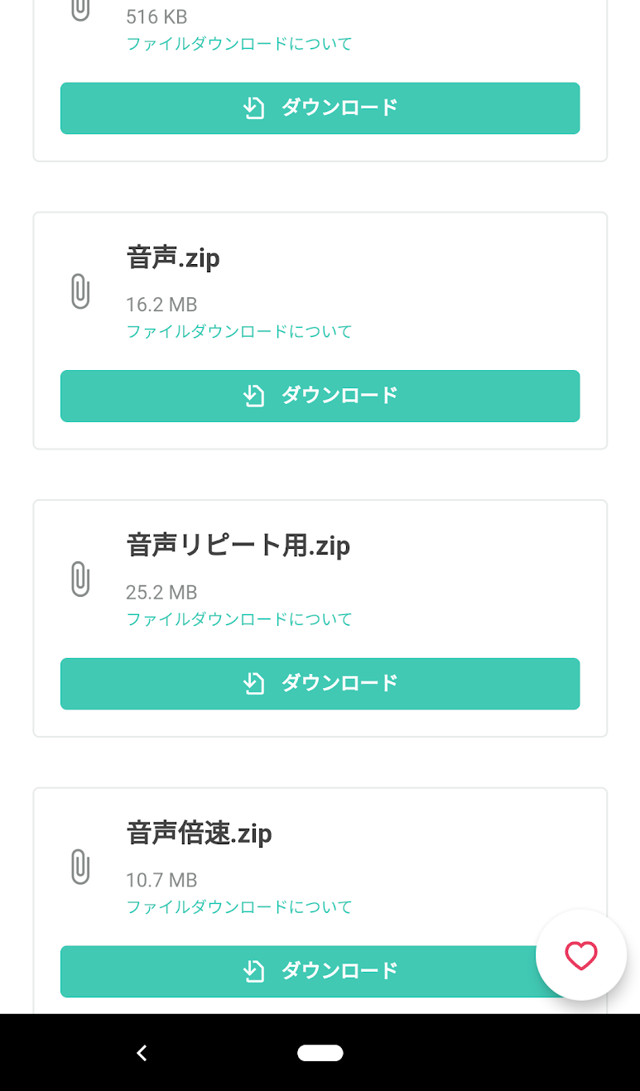Tap the Android home pill button
640x1091 pixels.
[x=320, y=1053]
